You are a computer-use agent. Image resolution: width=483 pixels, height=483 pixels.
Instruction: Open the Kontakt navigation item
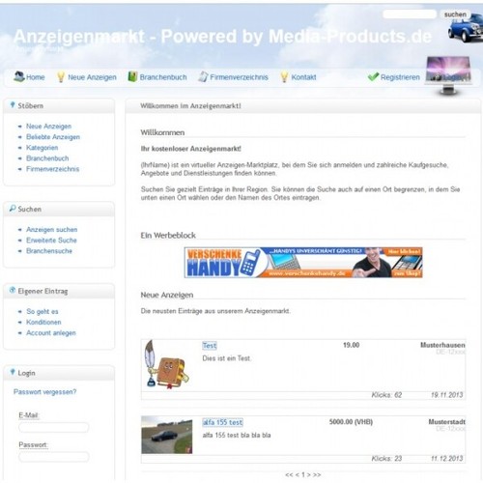tap(303, 77)
